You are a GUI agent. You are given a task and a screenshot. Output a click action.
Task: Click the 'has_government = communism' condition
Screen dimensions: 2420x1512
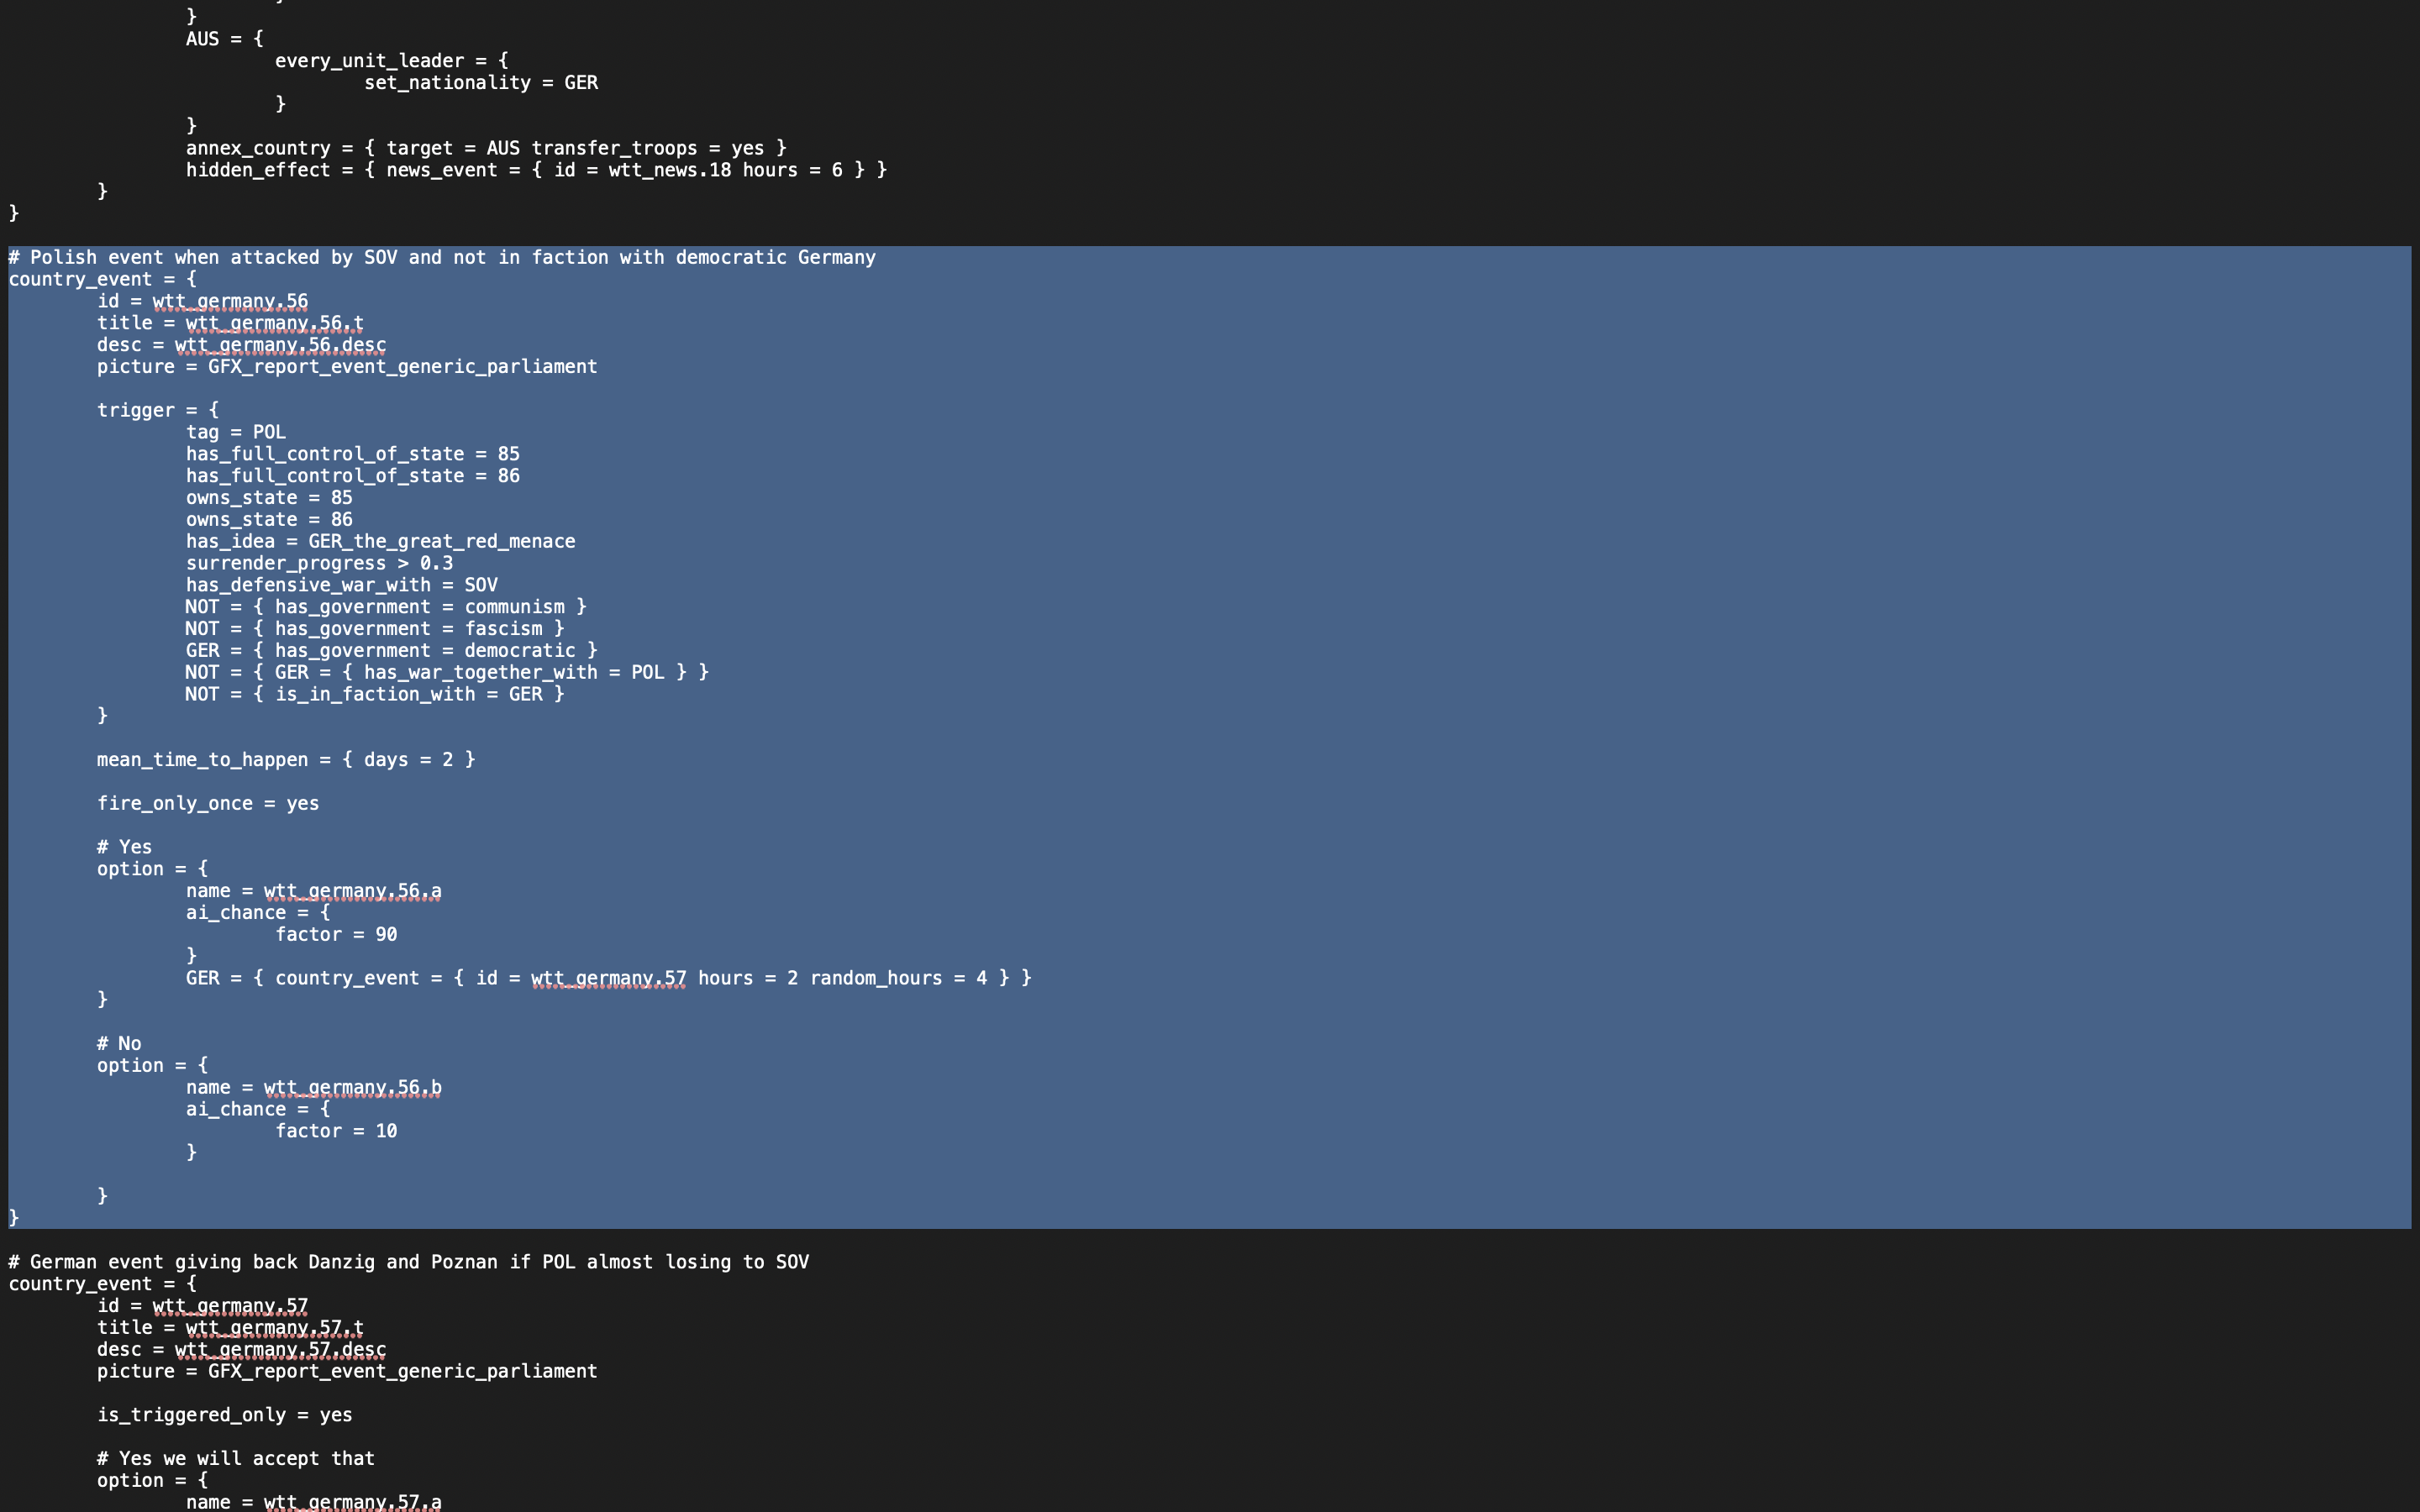pos(419,607)
